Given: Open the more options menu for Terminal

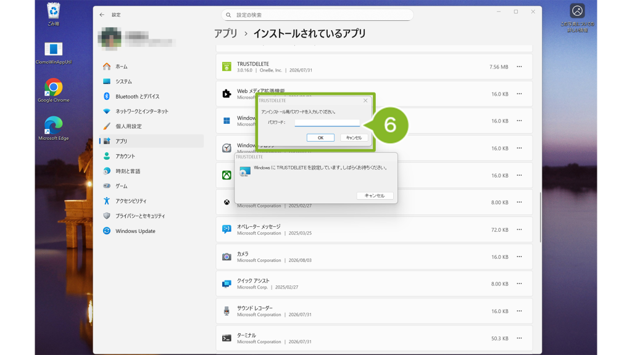Looking at the screenshot, I should pyautogui.click(x=519, y=338).
